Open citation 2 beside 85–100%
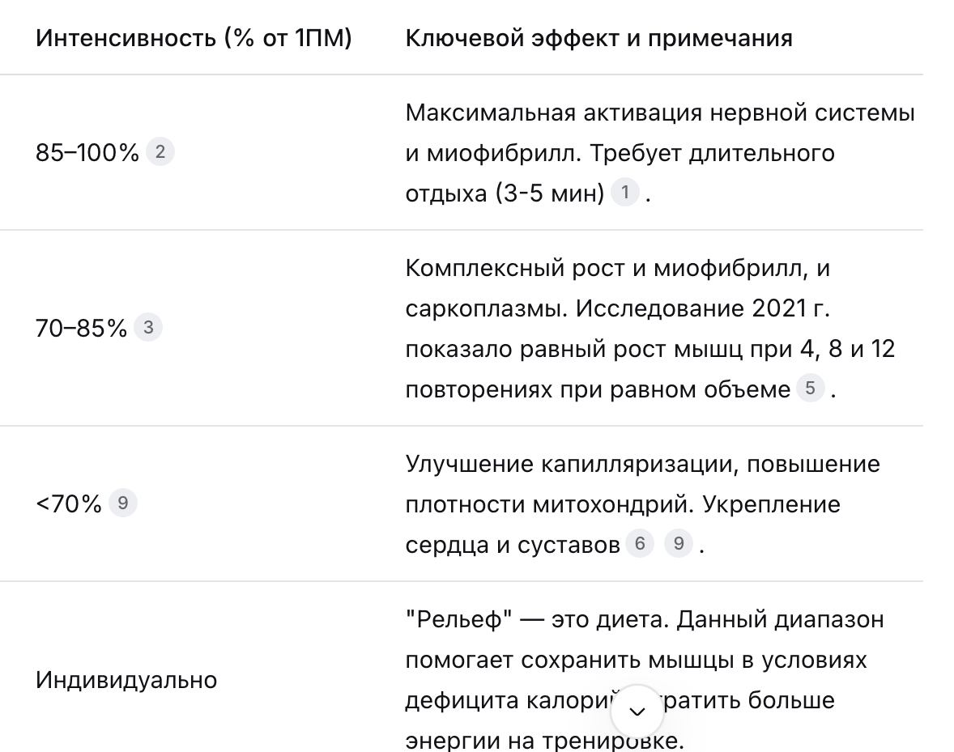This screenshot has width=954, height=752. 160,151
